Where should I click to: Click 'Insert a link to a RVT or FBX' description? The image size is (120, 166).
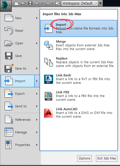click(83, 81)
